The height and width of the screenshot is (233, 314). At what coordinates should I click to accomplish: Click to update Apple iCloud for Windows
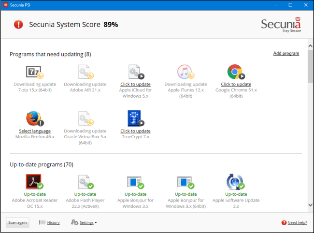pyautogui.click(x=135, y=84)
